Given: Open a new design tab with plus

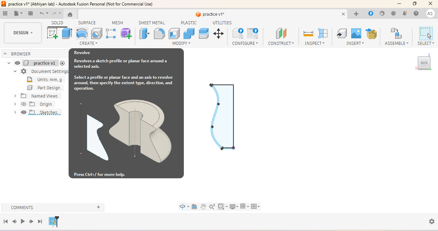Looking at the screenshot, I should click(356, 14).
